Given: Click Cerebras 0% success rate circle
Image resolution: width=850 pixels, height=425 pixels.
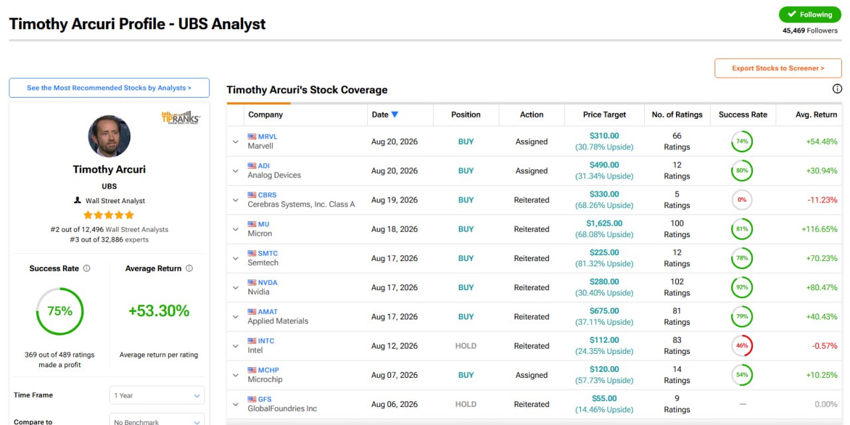Looking at the screenshot, I should click(742, 200).
